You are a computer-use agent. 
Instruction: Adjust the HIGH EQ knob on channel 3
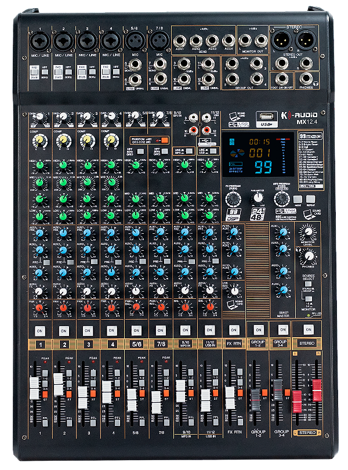pyautogui.click(x=88, y=165)
